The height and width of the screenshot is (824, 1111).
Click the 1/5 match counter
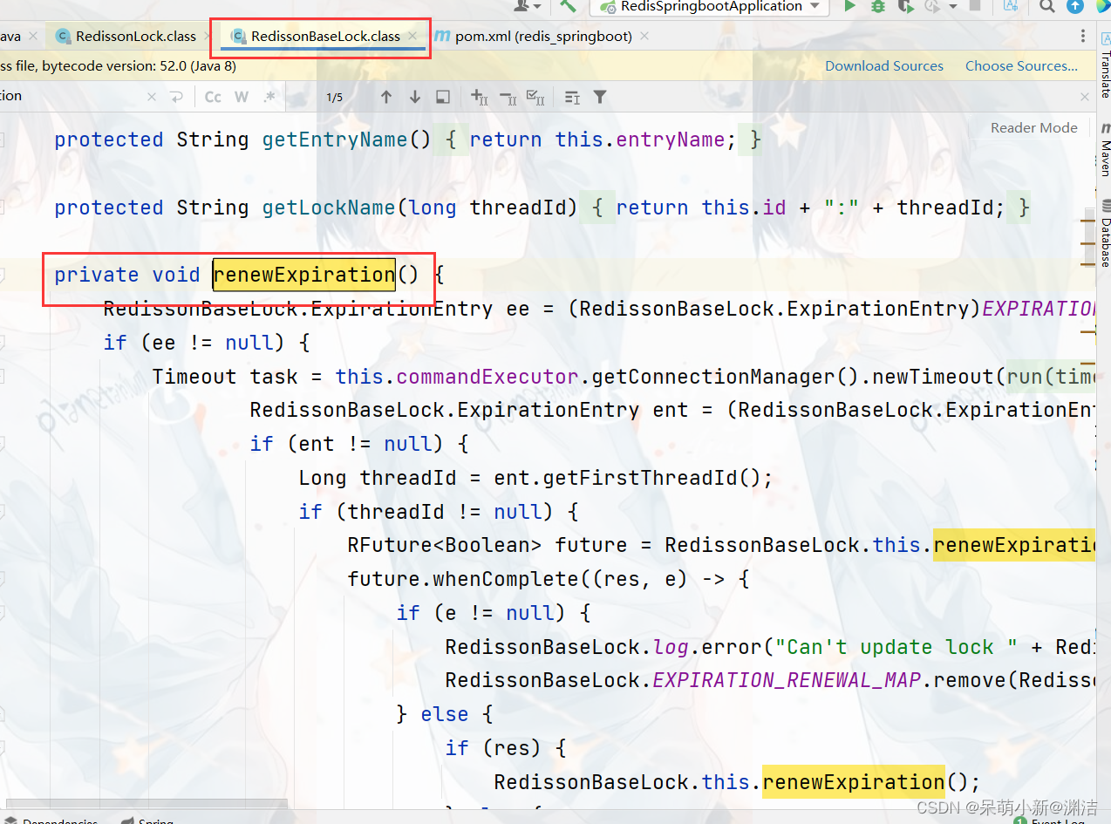click(x=335, y=97)
